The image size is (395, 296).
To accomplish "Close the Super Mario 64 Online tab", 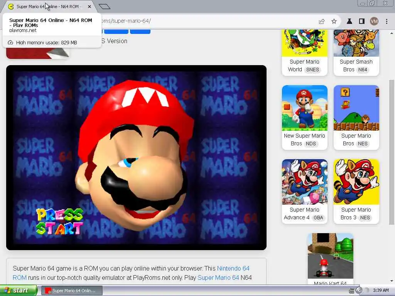I will (89, 7).
